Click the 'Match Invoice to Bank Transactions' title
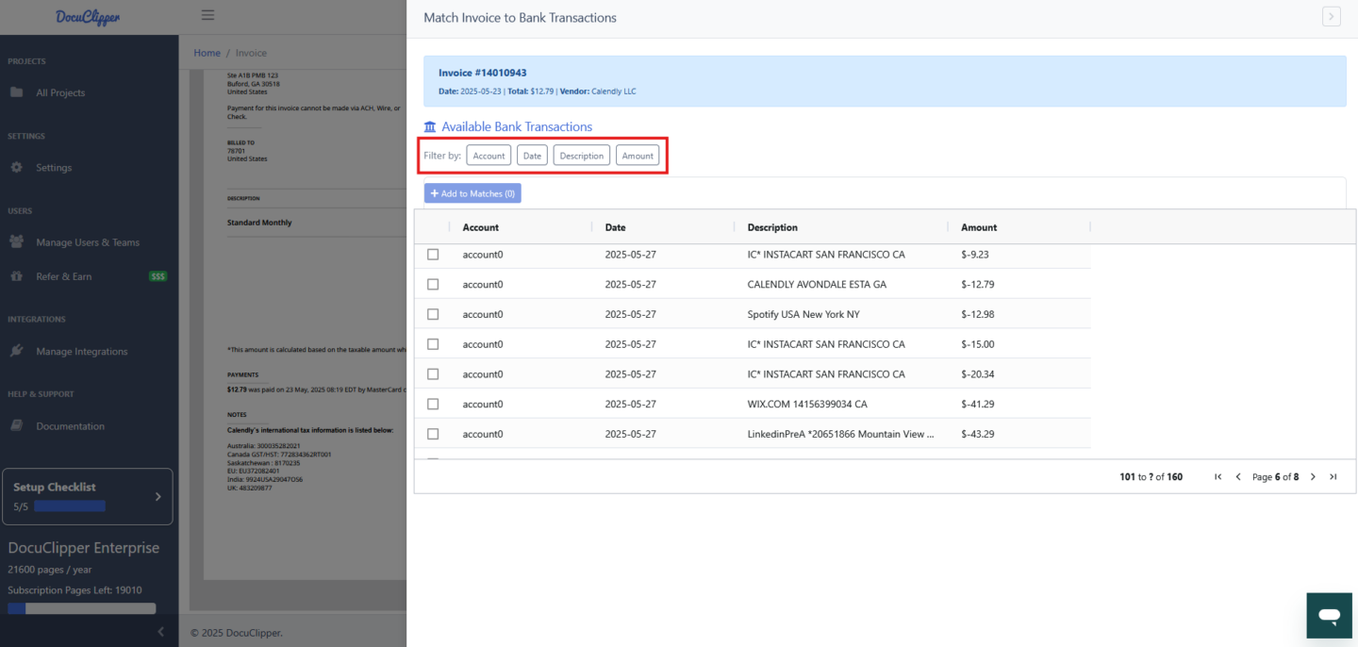This screenshot has width=1358, height=647. [x=520, y=18]
